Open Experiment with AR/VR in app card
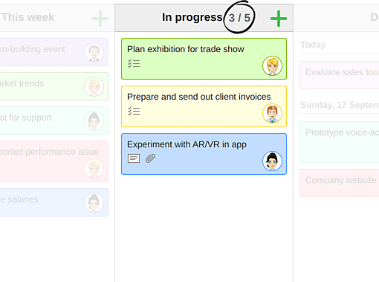This screenshot has width=379, height=282. click(204, 154)
